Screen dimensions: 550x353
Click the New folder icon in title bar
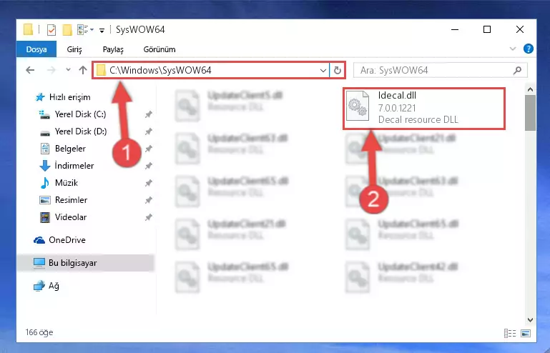pos(67,30)
